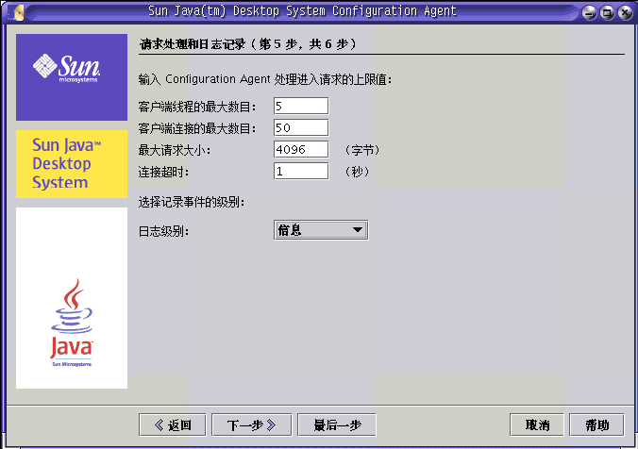Open help with the 帮助 button
The width and height of the screenshot is (638, 449).
point(596,425)
